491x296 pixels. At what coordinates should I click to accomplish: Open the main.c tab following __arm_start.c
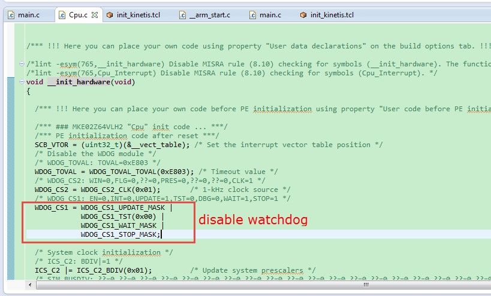pos(266,15)
